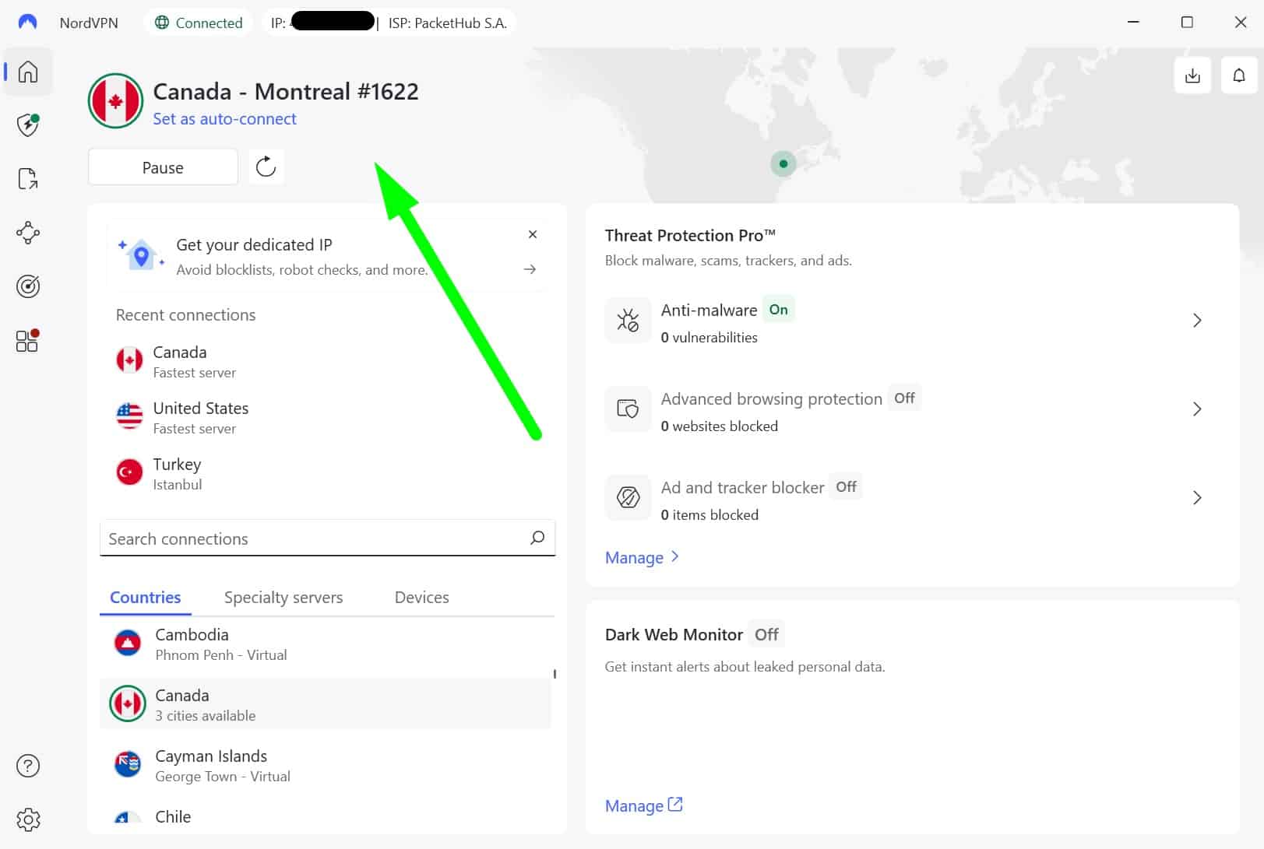Click the Threat Protection Pro heading

pos(690,236)
